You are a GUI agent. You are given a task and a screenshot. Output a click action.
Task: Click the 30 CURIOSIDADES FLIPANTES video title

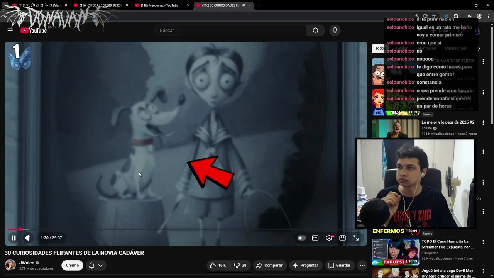(74, 253)
